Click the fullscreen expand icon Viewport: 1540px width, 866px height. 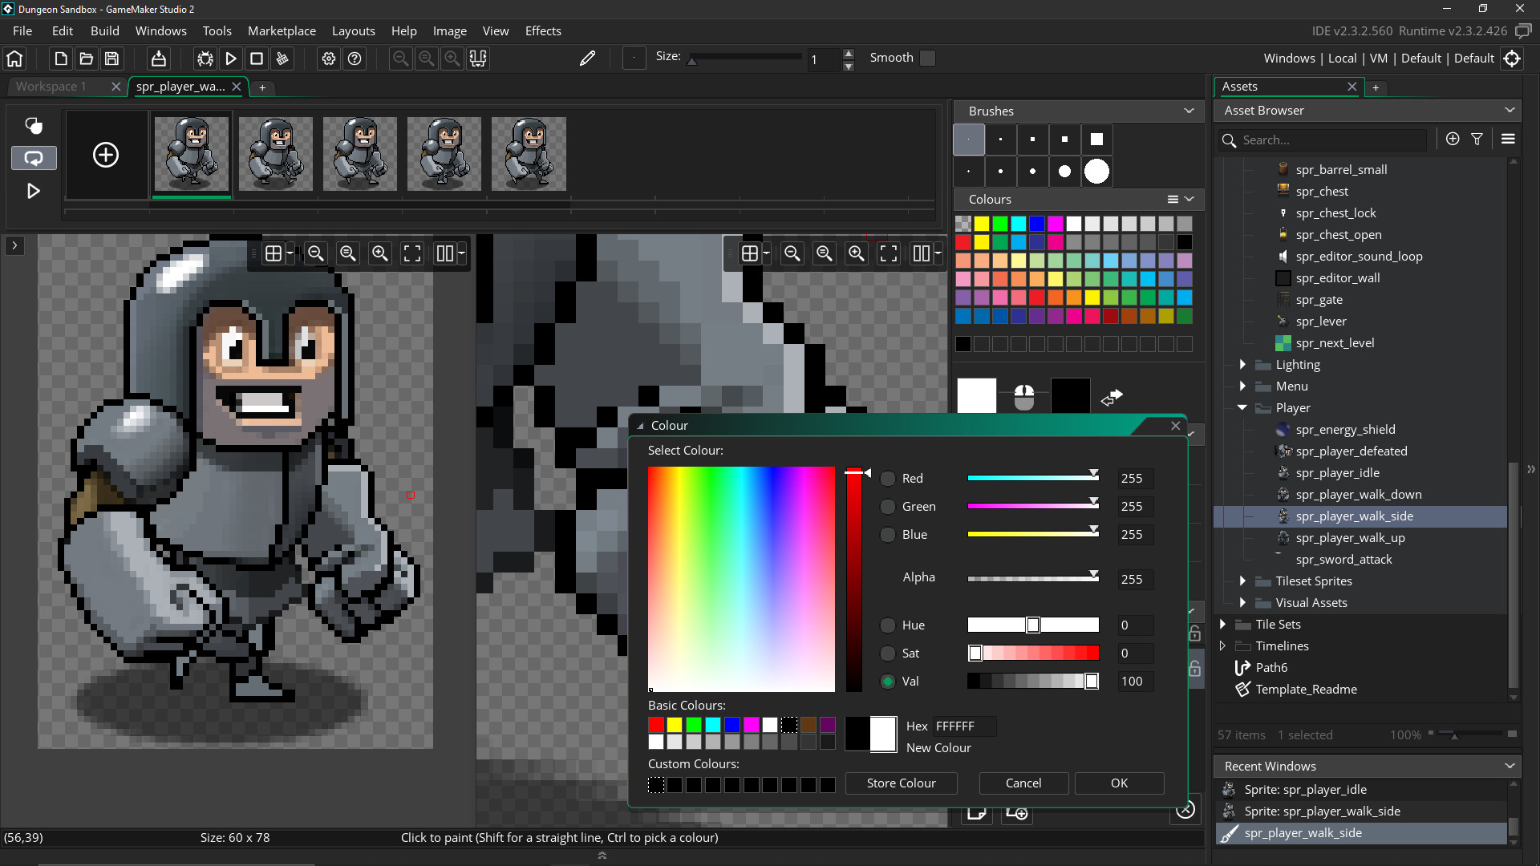pyautogui.click(x=411, y=253)
